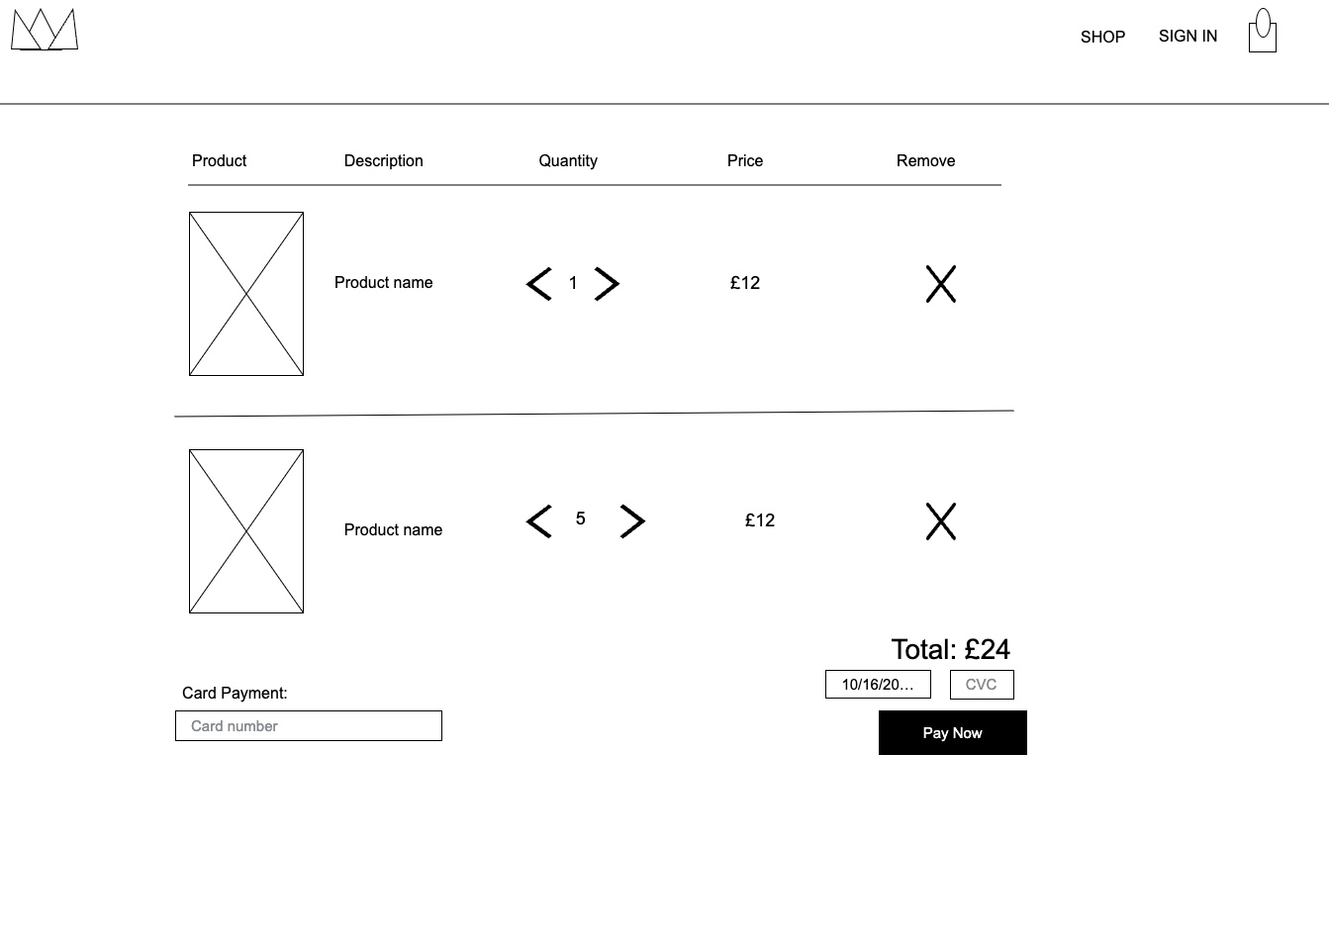Click the second product's placeholder image
This screenshot has height=939, width=1329.
pyautogui.click(x=245, y=530)
